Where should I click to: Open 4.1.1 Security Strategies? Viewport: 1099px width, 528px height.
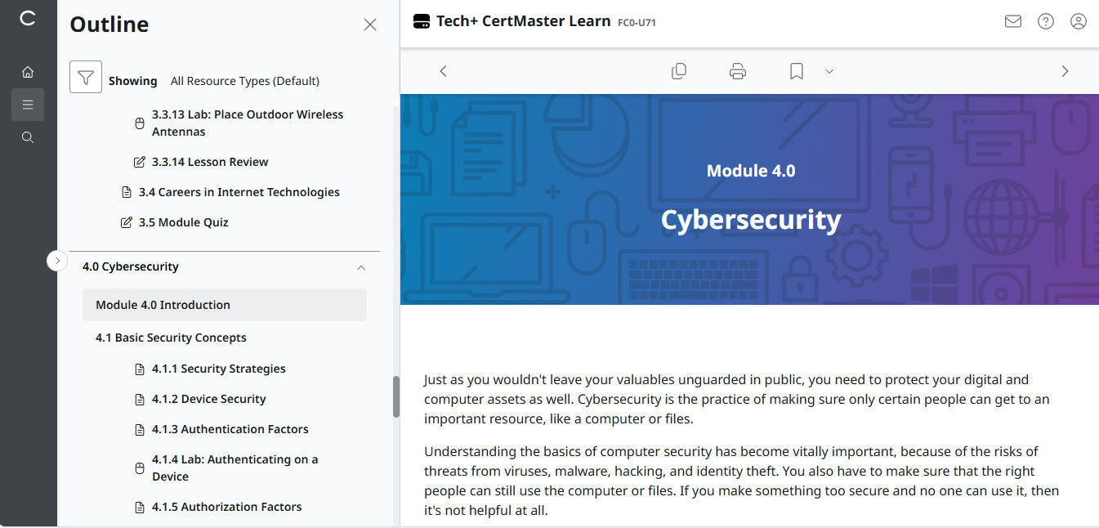218,369
